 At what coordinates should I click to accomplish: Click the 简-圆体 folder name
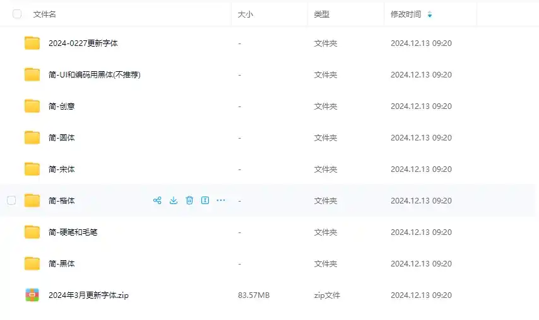pos(62,137)
